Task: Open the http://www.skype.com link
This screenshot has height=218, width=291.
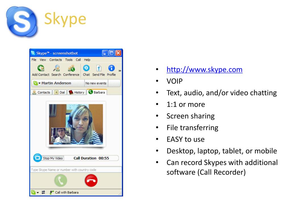Action: tap(205, 70)
